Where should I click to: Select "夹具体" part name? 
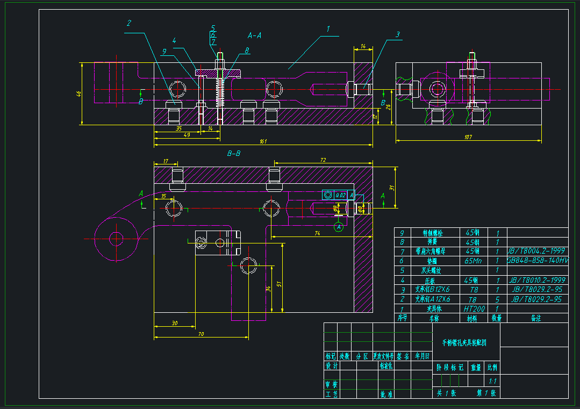coord(434,308)
